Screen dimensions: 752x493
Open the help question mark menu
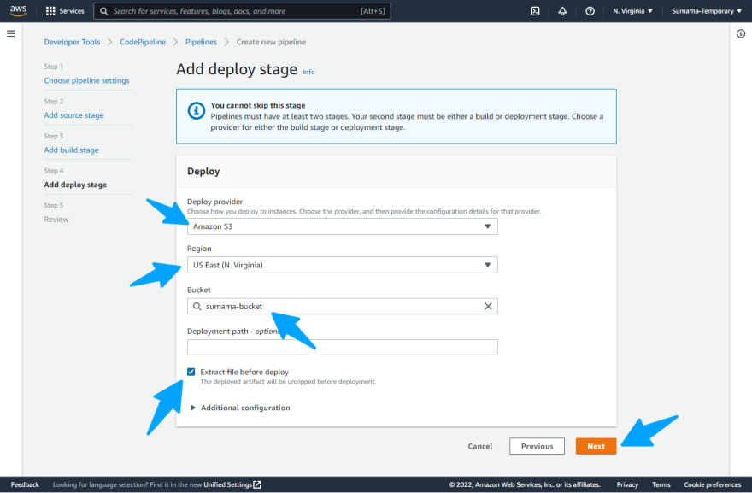coord(590,11)
